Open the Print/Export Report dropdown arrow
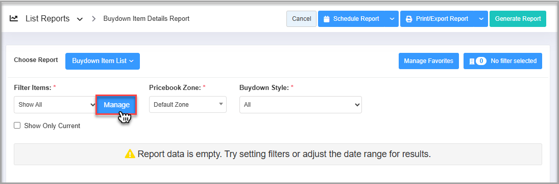Screen dimensions: 559x184 pos(481,19)
